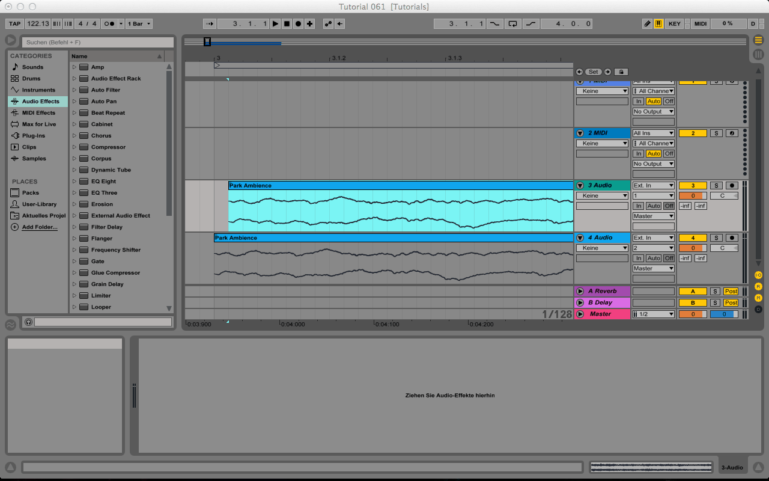Click the Arrangement Record button
Viewport: 769px width, 481px height.
pos(298,24)
